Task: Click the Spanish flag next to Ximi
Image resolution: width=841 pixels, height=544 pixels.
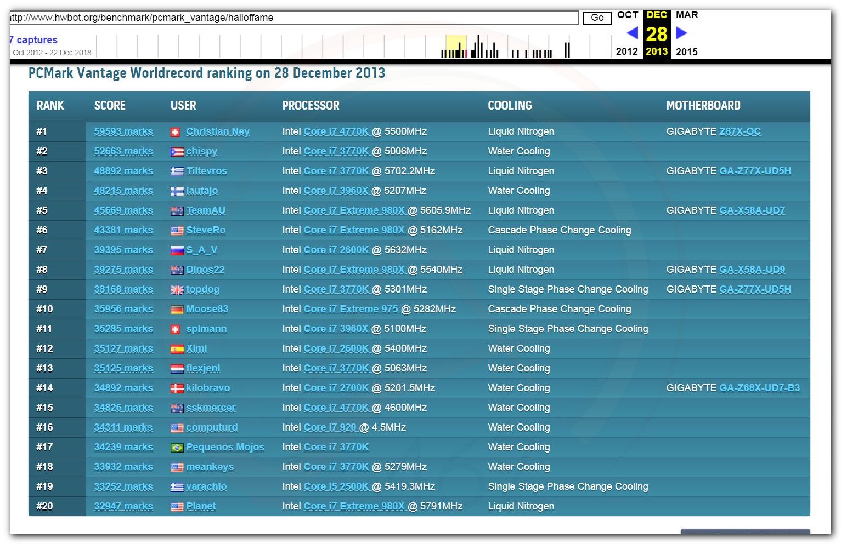Action: pyautogui.click(x=177, y=349)
